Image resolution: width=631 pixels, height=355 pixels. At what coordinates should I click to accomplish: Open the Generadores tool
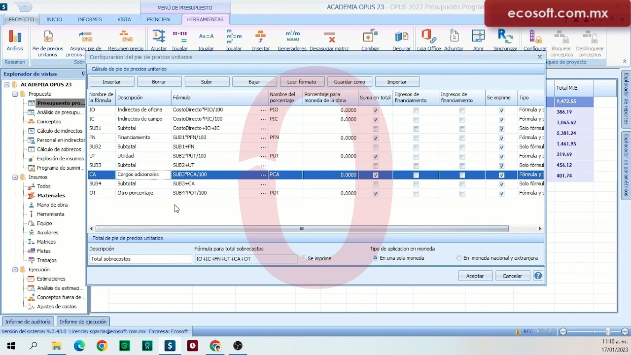292,40
